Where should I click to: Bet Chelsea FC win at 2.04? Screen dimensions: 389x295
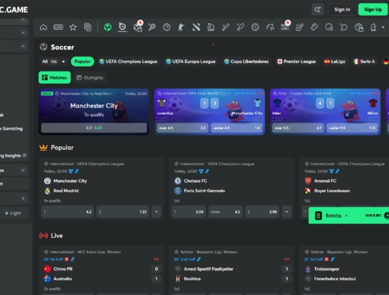(188, 212)
